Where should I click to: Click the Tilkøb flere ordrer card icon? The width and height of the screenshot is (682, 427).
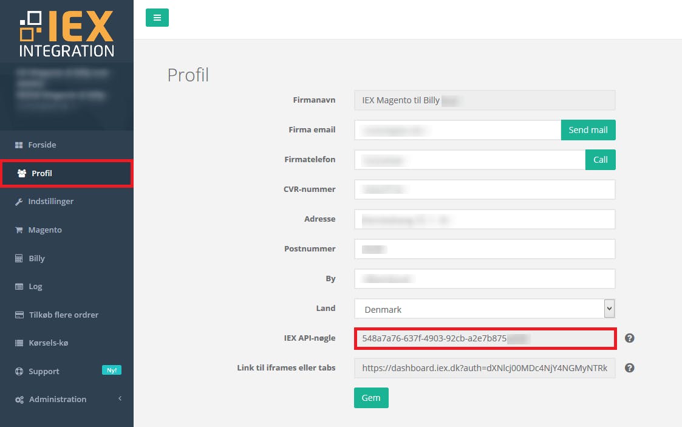[19, 315]
